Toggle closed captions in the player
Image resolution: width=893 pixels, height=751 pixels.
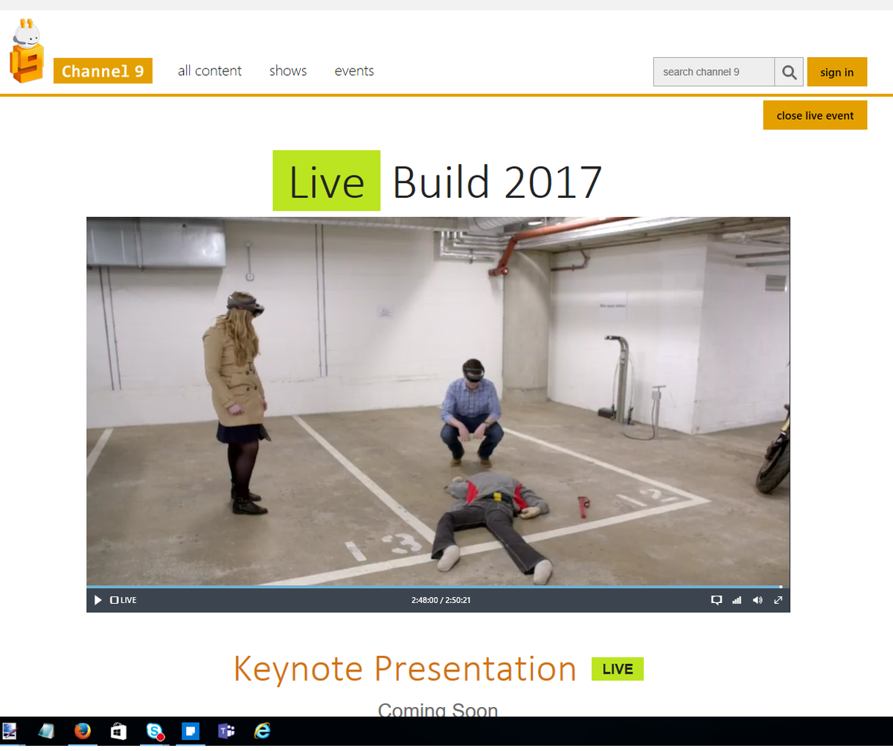coord(717,600)
